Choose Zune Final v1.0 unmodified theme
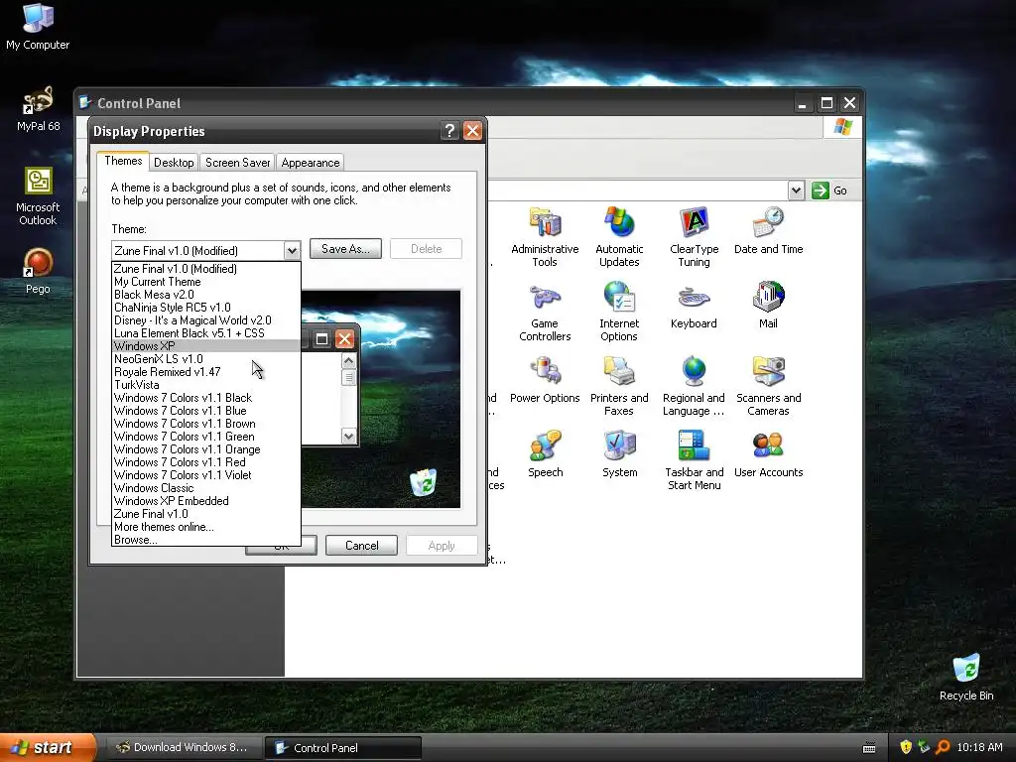Screen dimensions: 1016x762 [x=206, y=514]
